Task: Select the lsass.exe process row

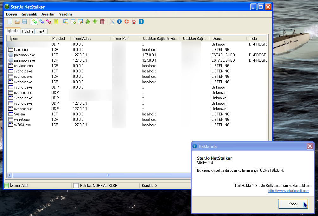Action: pyautogui.click(x=137, y=50)
